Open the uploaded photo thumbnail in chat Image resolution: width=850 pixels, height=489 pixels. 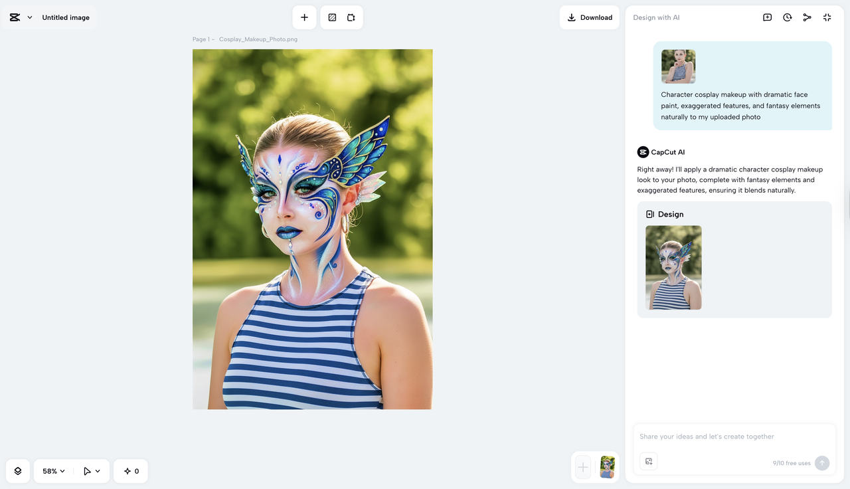pos(678,66)
